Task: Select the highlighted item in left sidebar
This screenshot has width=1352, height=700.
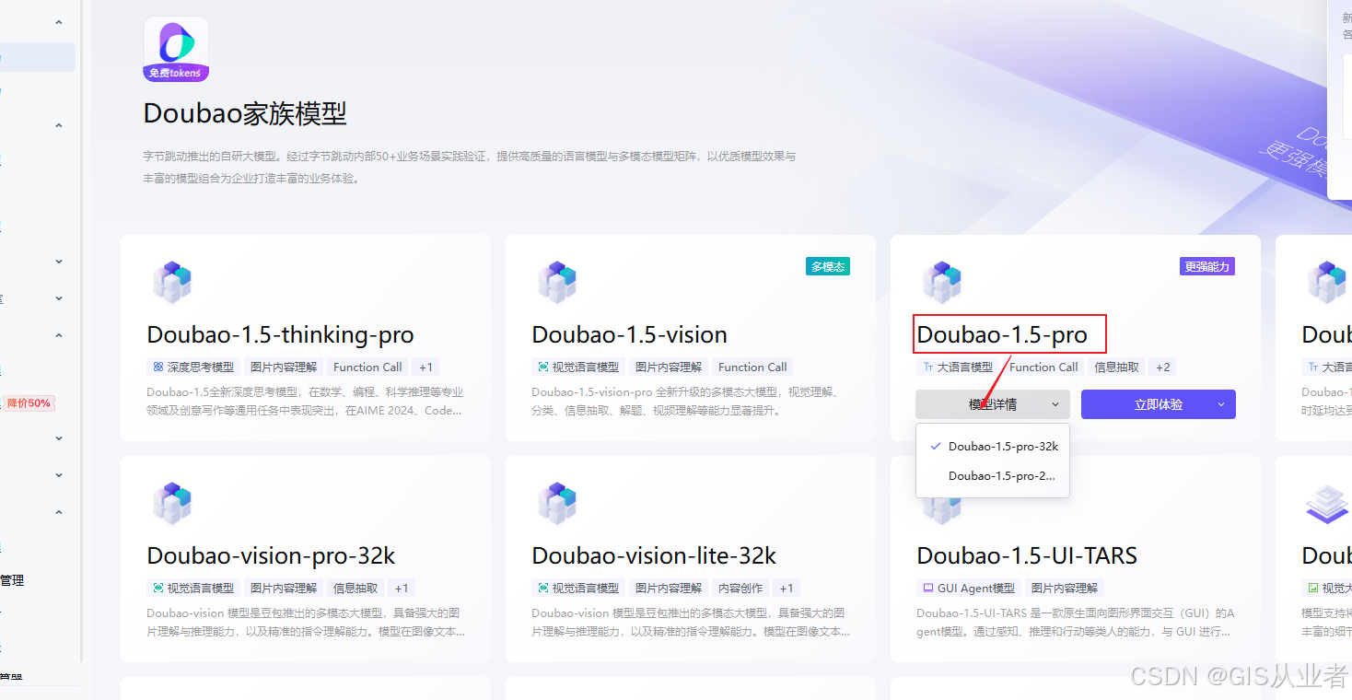Action: [x=38, y=57]
